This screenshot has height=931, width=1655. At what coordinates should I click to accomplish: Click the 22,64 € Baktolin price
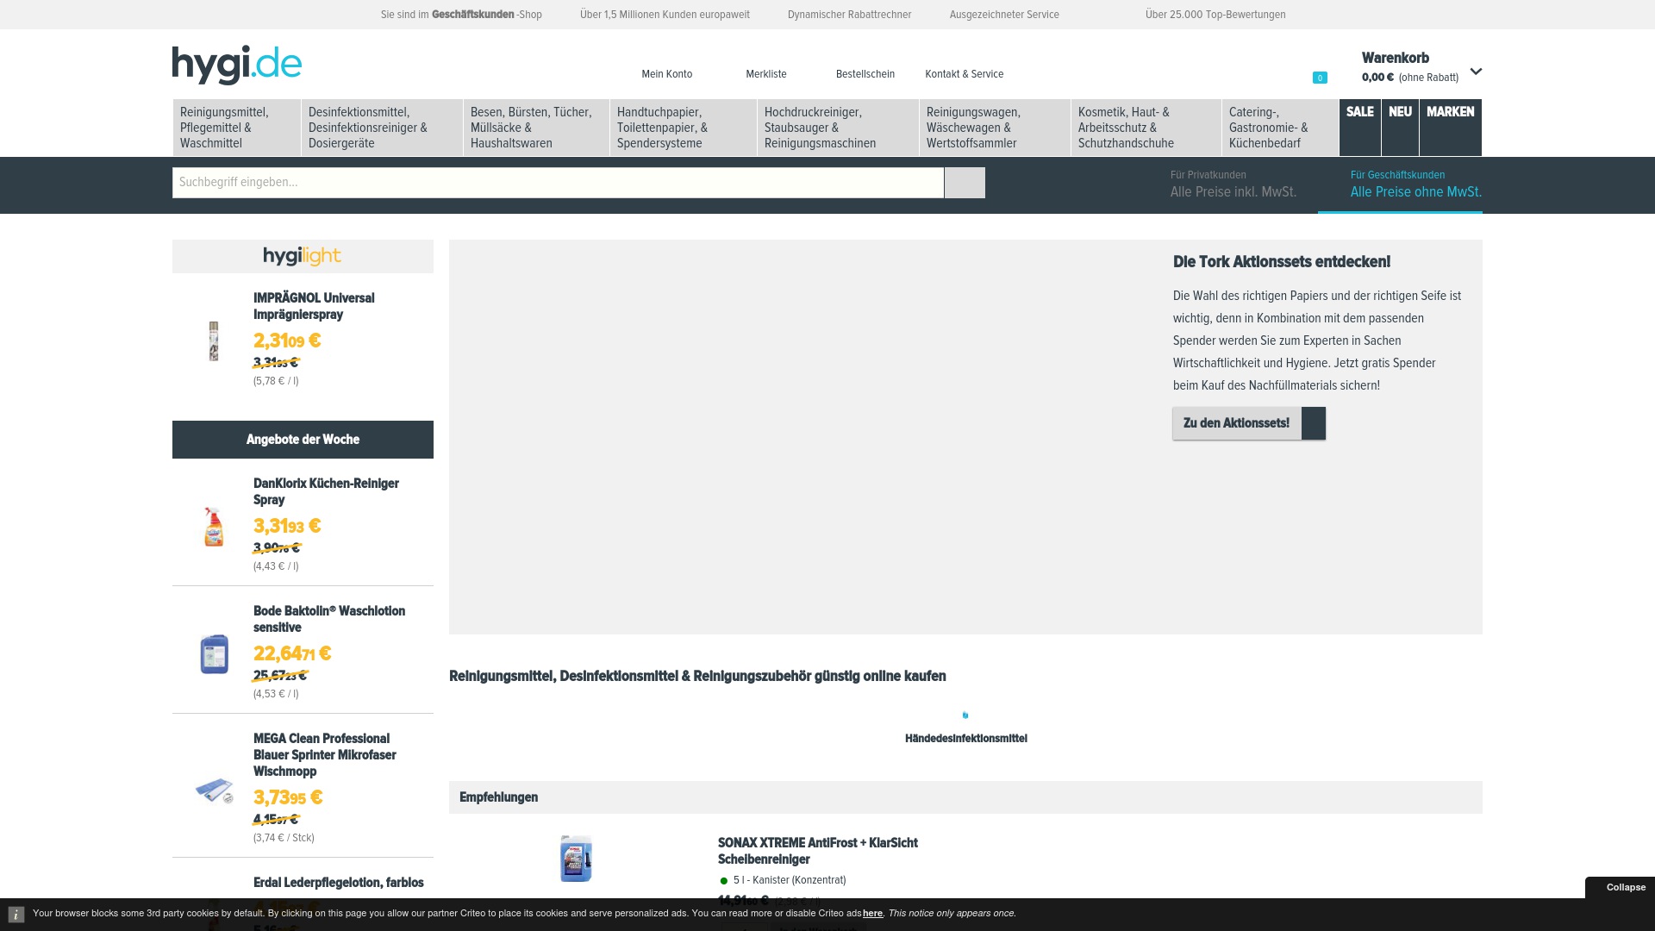tap(292, 654)
